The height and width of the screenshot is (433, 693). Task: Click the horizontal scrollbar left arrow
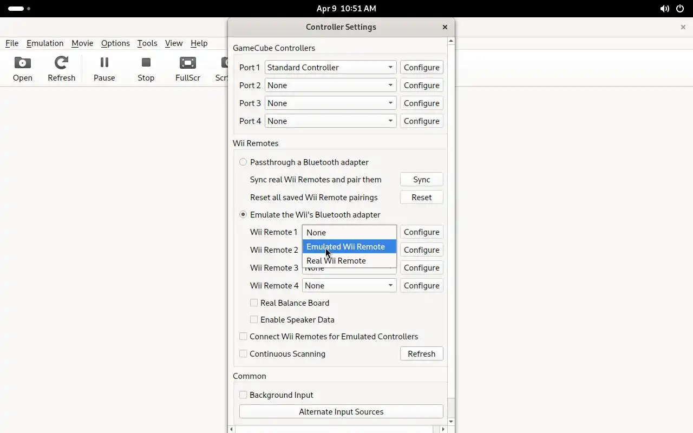click(231, 429)
